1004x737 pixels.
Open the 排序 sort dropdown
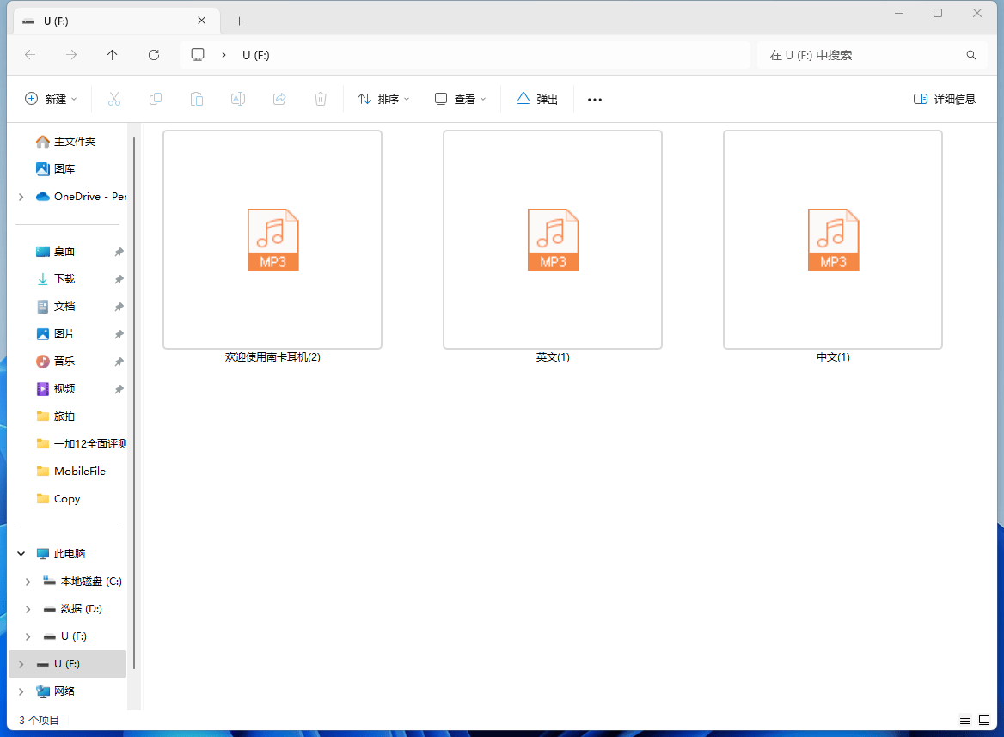[383, 99]
